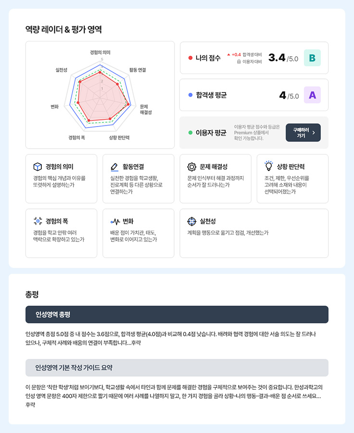Click the 후략 link ending the 총평 paragraph
Image resolution: width=354 pixels, height=433 pixels.
pyautogui.click(x=136, y=343)
